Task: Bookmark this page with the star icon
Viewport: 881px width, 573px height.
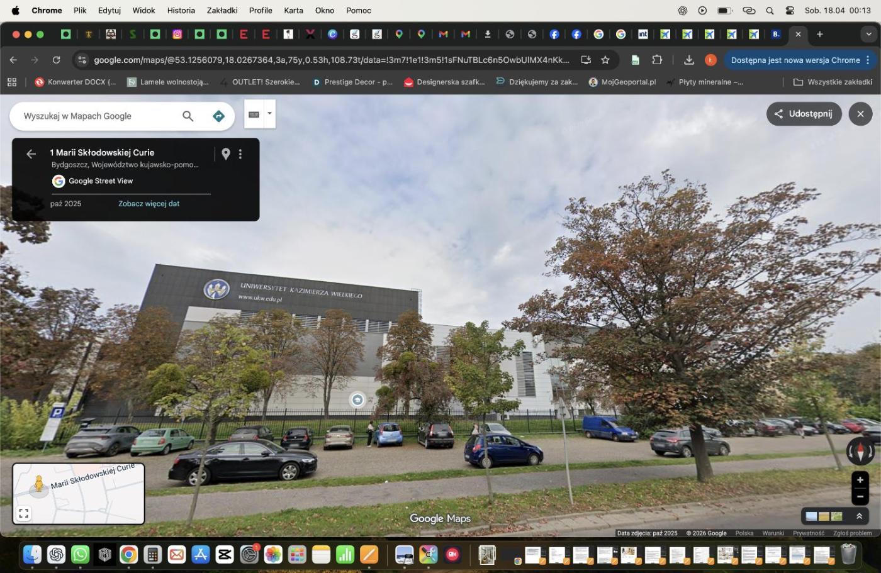Action: (605, 60)
